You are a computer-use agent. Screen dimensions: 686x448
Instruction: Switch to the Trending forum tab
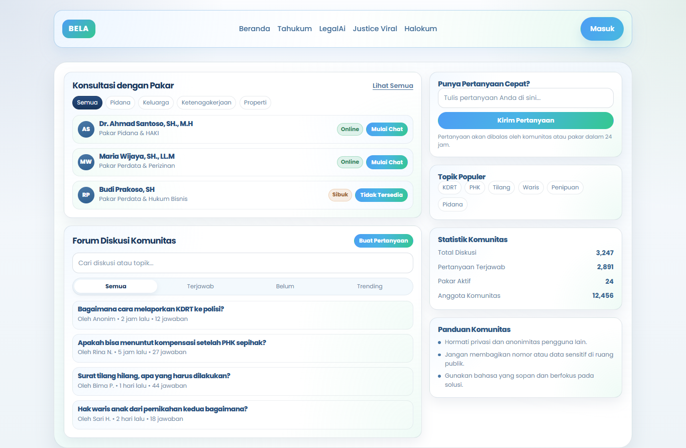tap(370, 286)
